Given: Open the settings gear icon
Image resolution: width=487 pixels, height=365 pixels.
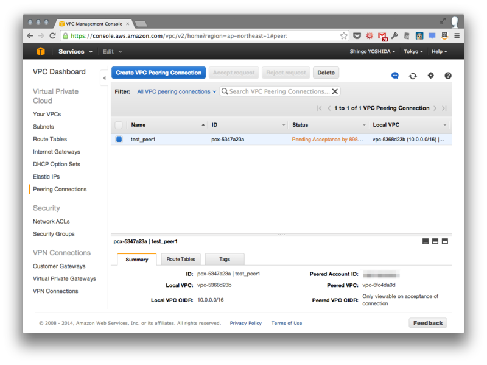Looking at the screenshot, I should tap(430, 76).
